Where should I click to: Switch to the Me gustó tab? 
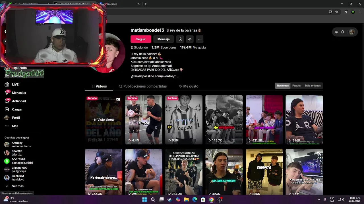coord(189,86)
